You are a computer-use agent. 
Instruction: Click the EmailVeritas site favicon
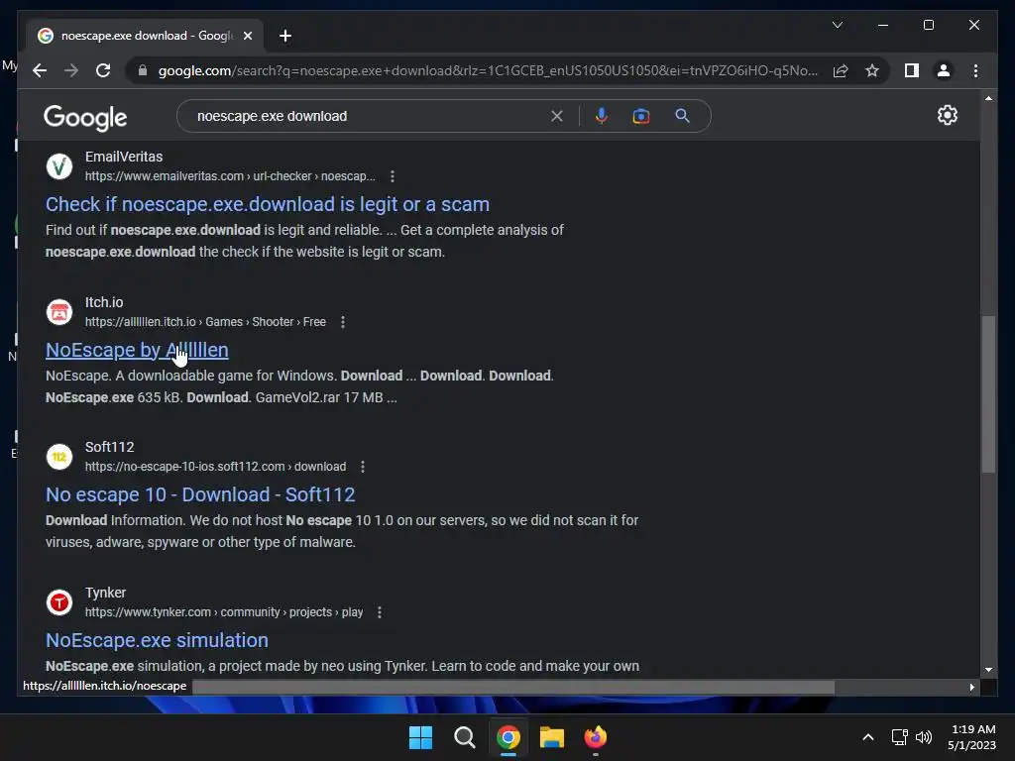[58, 166]
